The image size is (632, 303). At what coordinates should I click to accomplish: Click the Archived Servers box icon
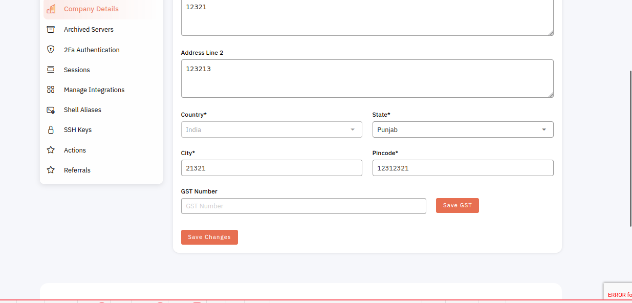(x=51, y=29)
